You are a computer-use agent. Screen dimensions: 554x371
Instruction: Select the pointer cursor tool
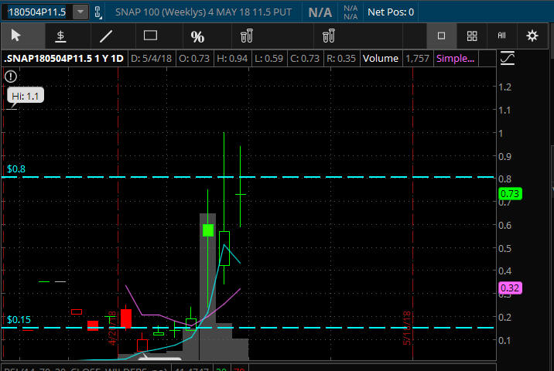click(15, 36)
